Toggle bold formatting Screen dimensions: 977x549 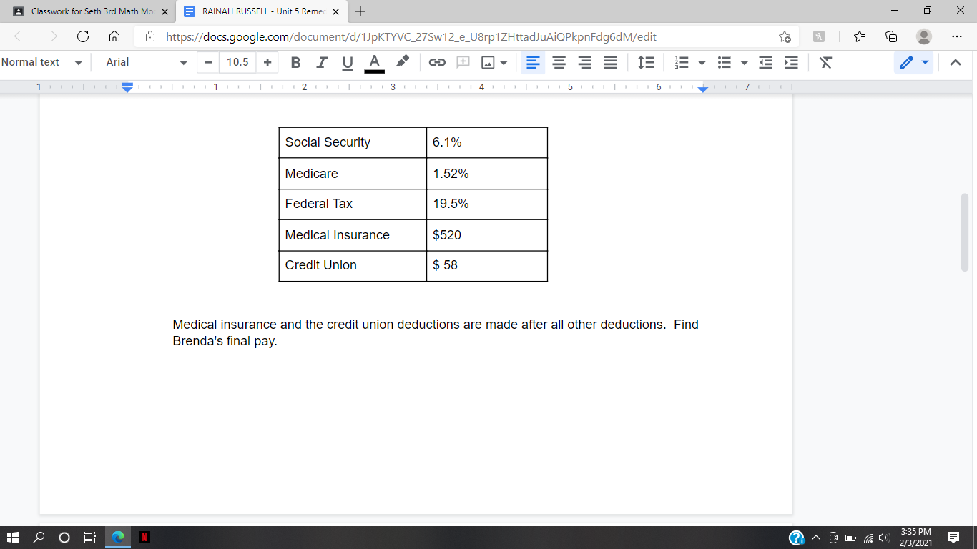coord(295,63)
